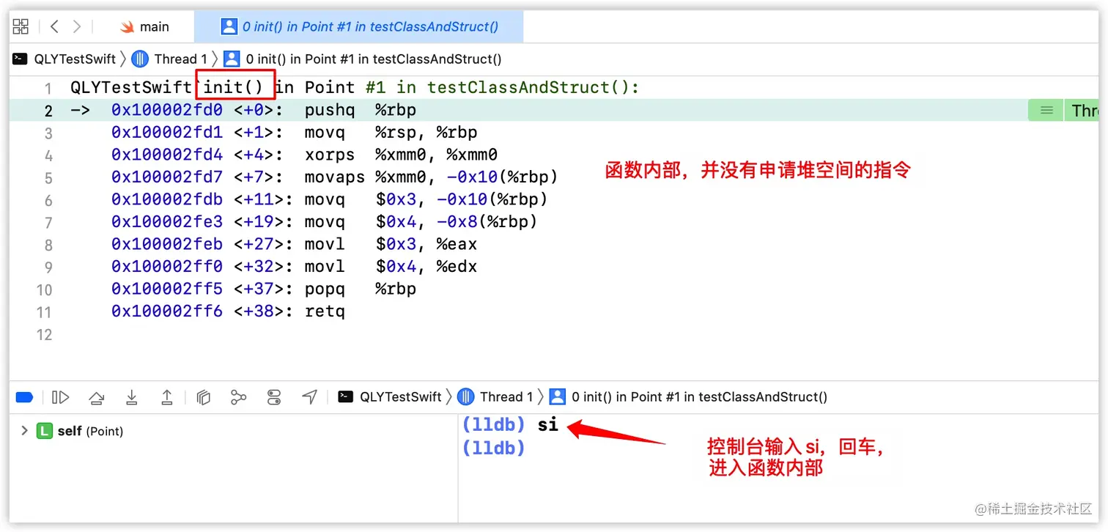Open the debug memory graph button
The height and width of the screenshot is (532, 1108).
[x=238, y=397]
